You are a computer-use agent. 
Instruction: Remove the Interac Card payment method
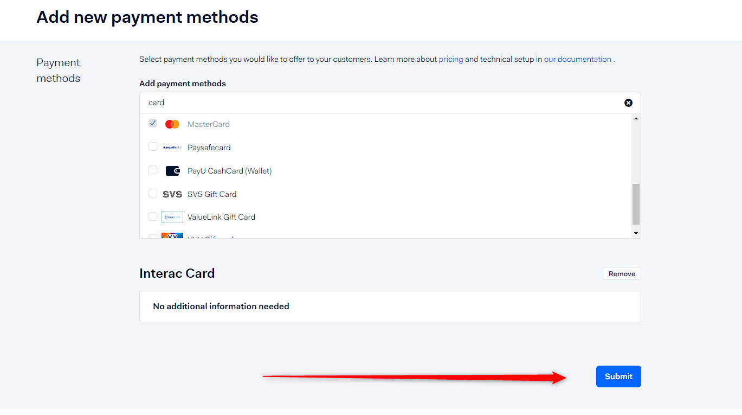[622, 274]
